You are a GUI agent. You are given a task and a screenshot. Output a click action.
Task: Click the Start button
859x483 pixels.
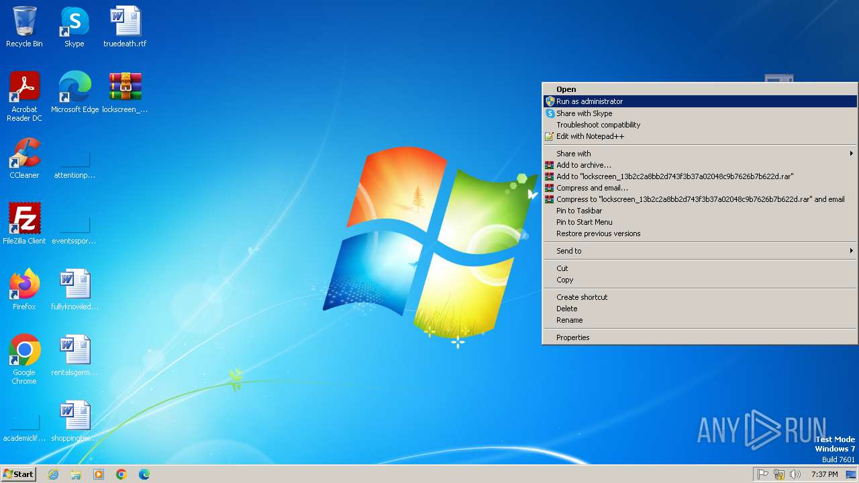[19, 474]
